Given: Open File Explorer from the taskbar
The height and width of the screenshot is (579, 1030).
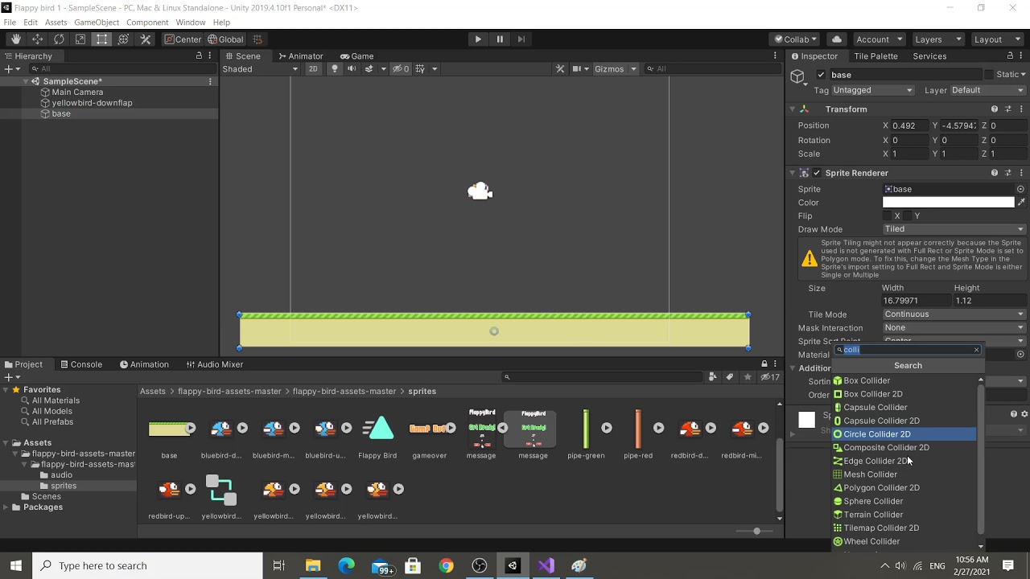Looking at the screenshot, I should pos(312,565).
